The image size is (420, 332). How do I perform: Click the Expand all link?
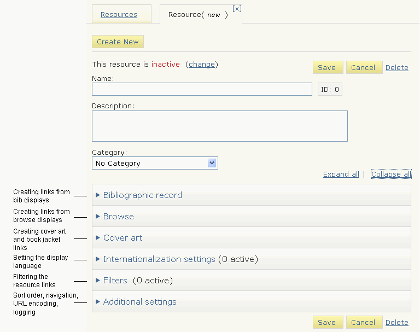pos(341,174)
